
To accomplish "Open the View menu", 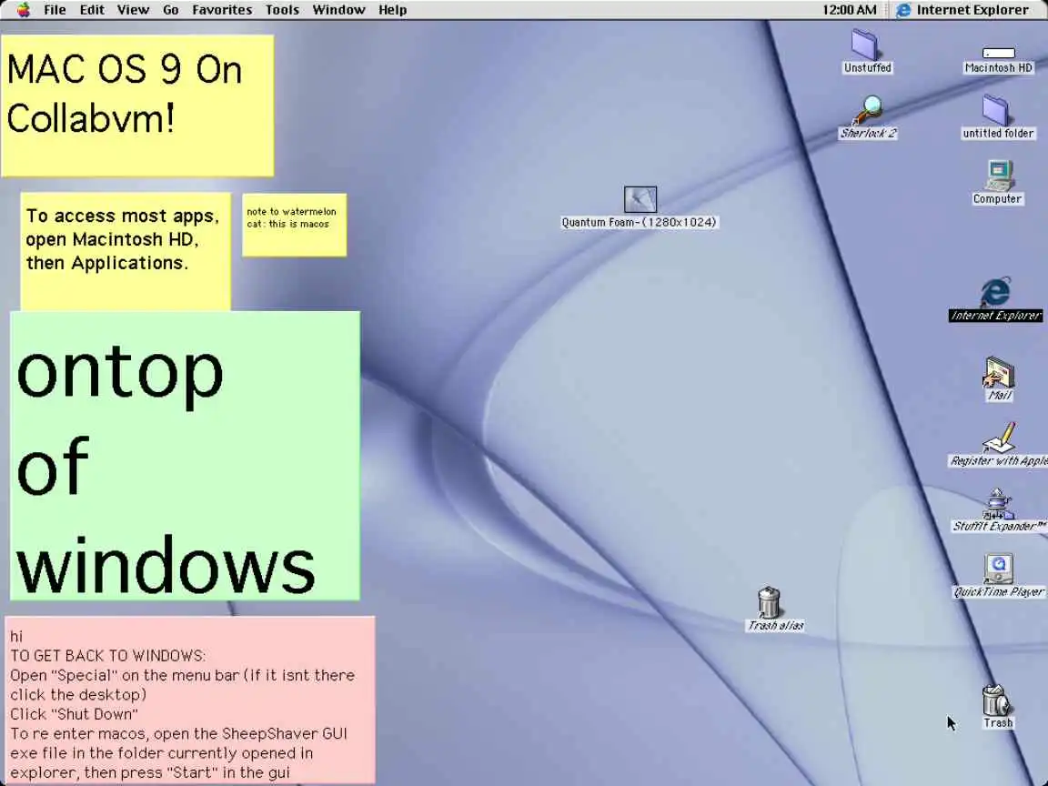I will click(x=133, y=10).
